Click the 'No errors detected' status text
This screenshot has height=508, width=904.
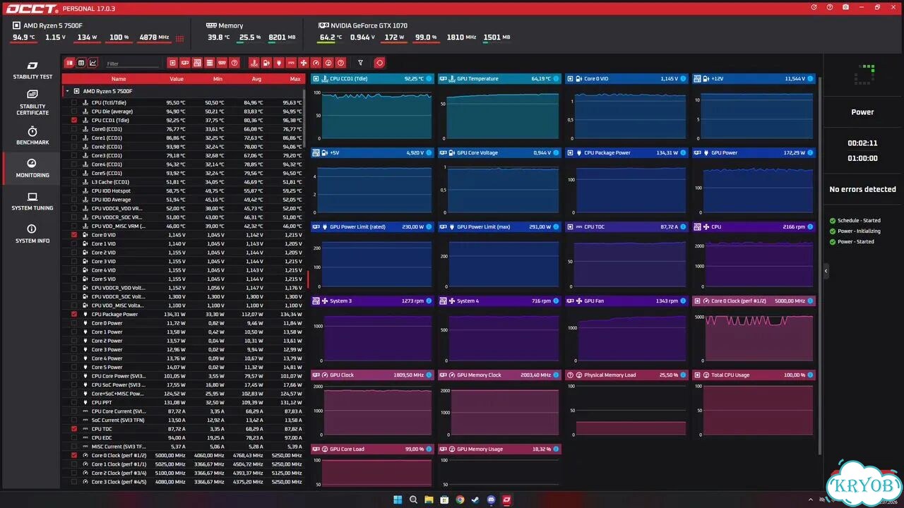pos(862,189)
